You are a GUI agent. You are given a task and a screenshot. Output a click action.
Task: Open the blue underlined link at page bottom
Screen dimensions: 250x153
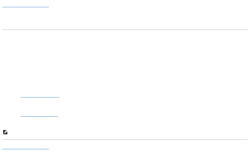pyautogui.click(x=26, y=148)
